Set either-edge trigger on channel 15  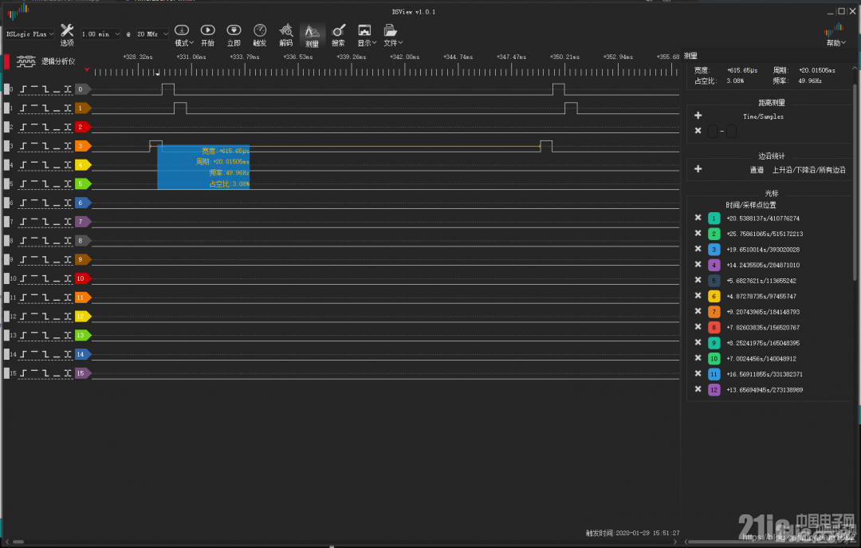[x=68, y=373]
